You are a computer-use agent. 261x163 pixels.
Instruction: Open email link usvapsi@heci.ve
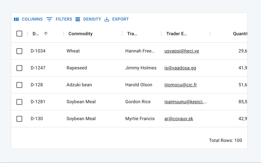coord(182,51)
